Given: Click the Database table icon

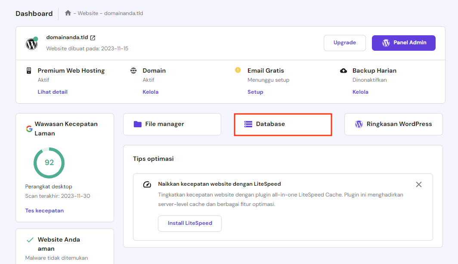Looking at the screenshot, I should point(248,124).
